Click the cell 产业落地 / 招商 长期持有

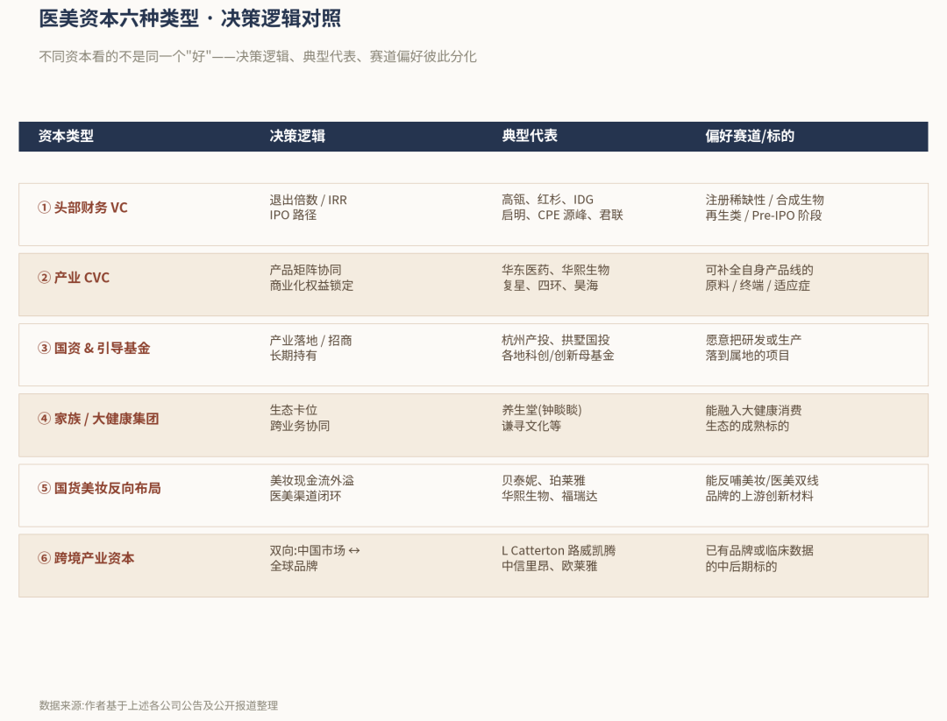point(310,348)
